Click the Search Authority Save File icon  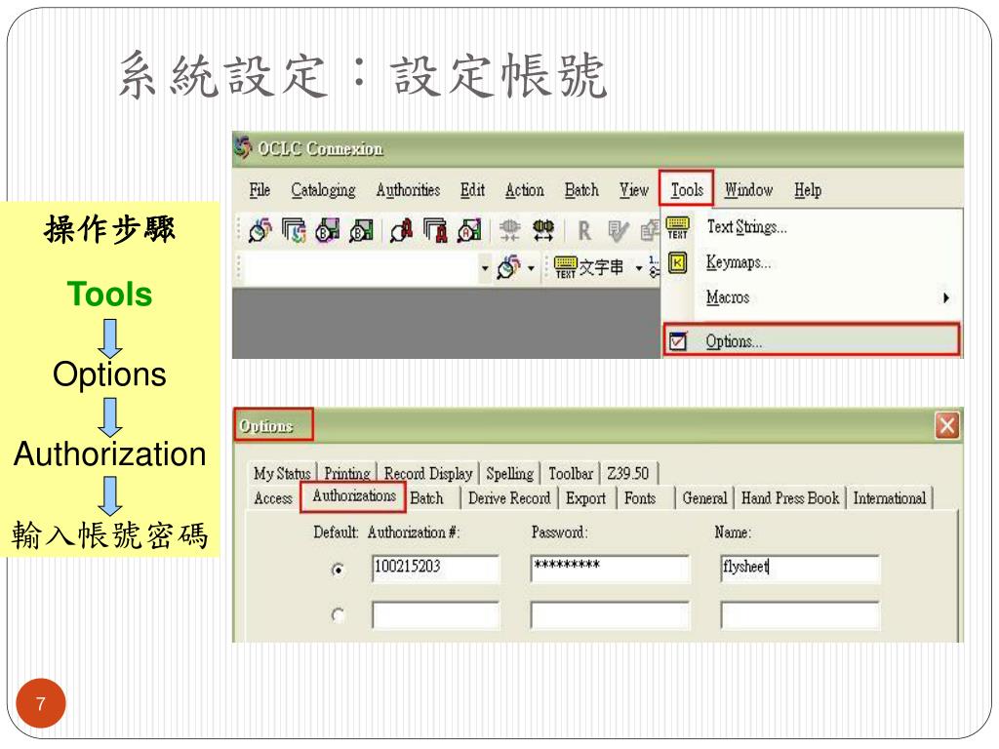(469, 230)
